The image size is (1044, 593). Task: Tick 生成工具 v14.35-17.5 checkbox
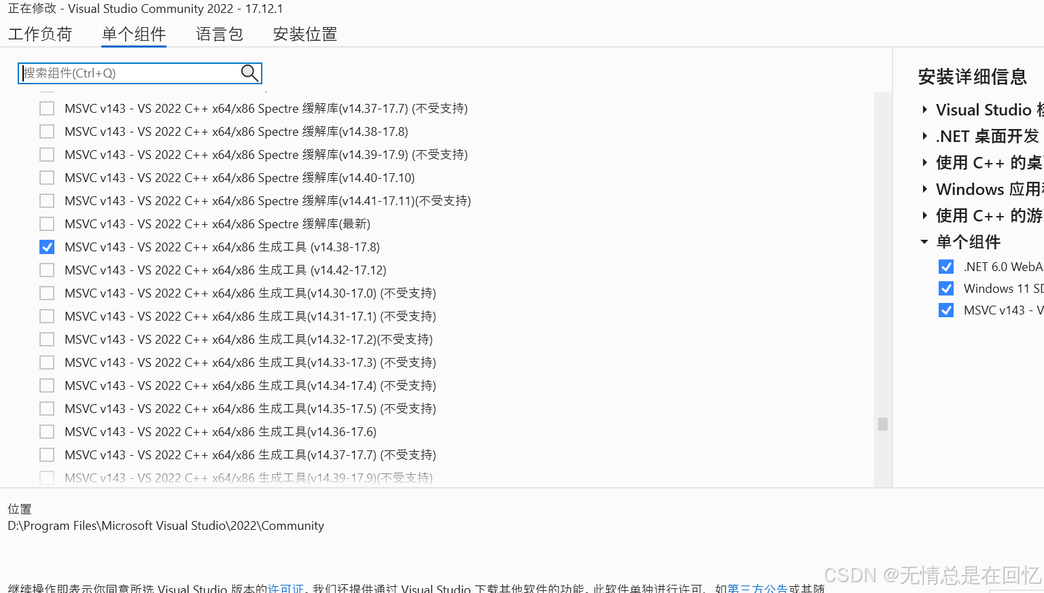47,409
